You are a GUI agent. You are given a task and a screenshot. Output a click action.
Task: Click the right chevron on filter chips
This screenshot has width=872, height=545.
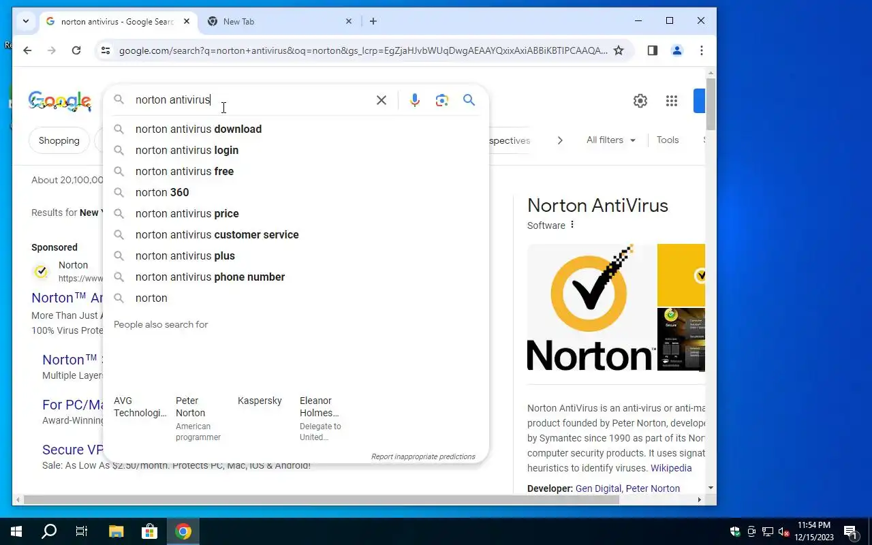560,140
